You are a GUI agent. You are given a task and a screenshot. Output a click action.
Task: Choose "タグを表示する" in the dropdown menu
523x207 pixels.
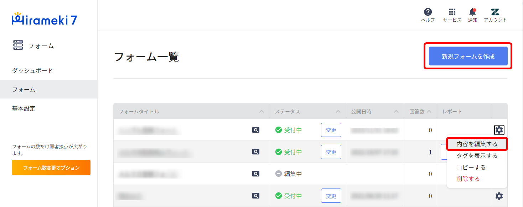tap(477, 156)
